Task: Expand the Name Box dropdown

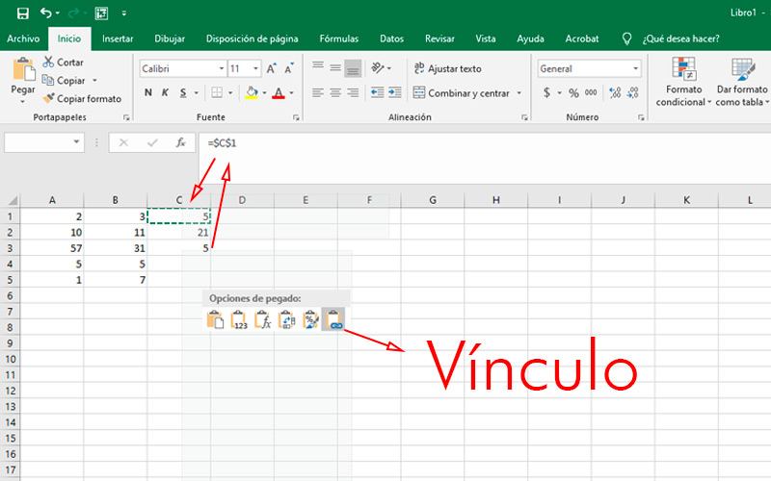Action: [x=76, y=141]
